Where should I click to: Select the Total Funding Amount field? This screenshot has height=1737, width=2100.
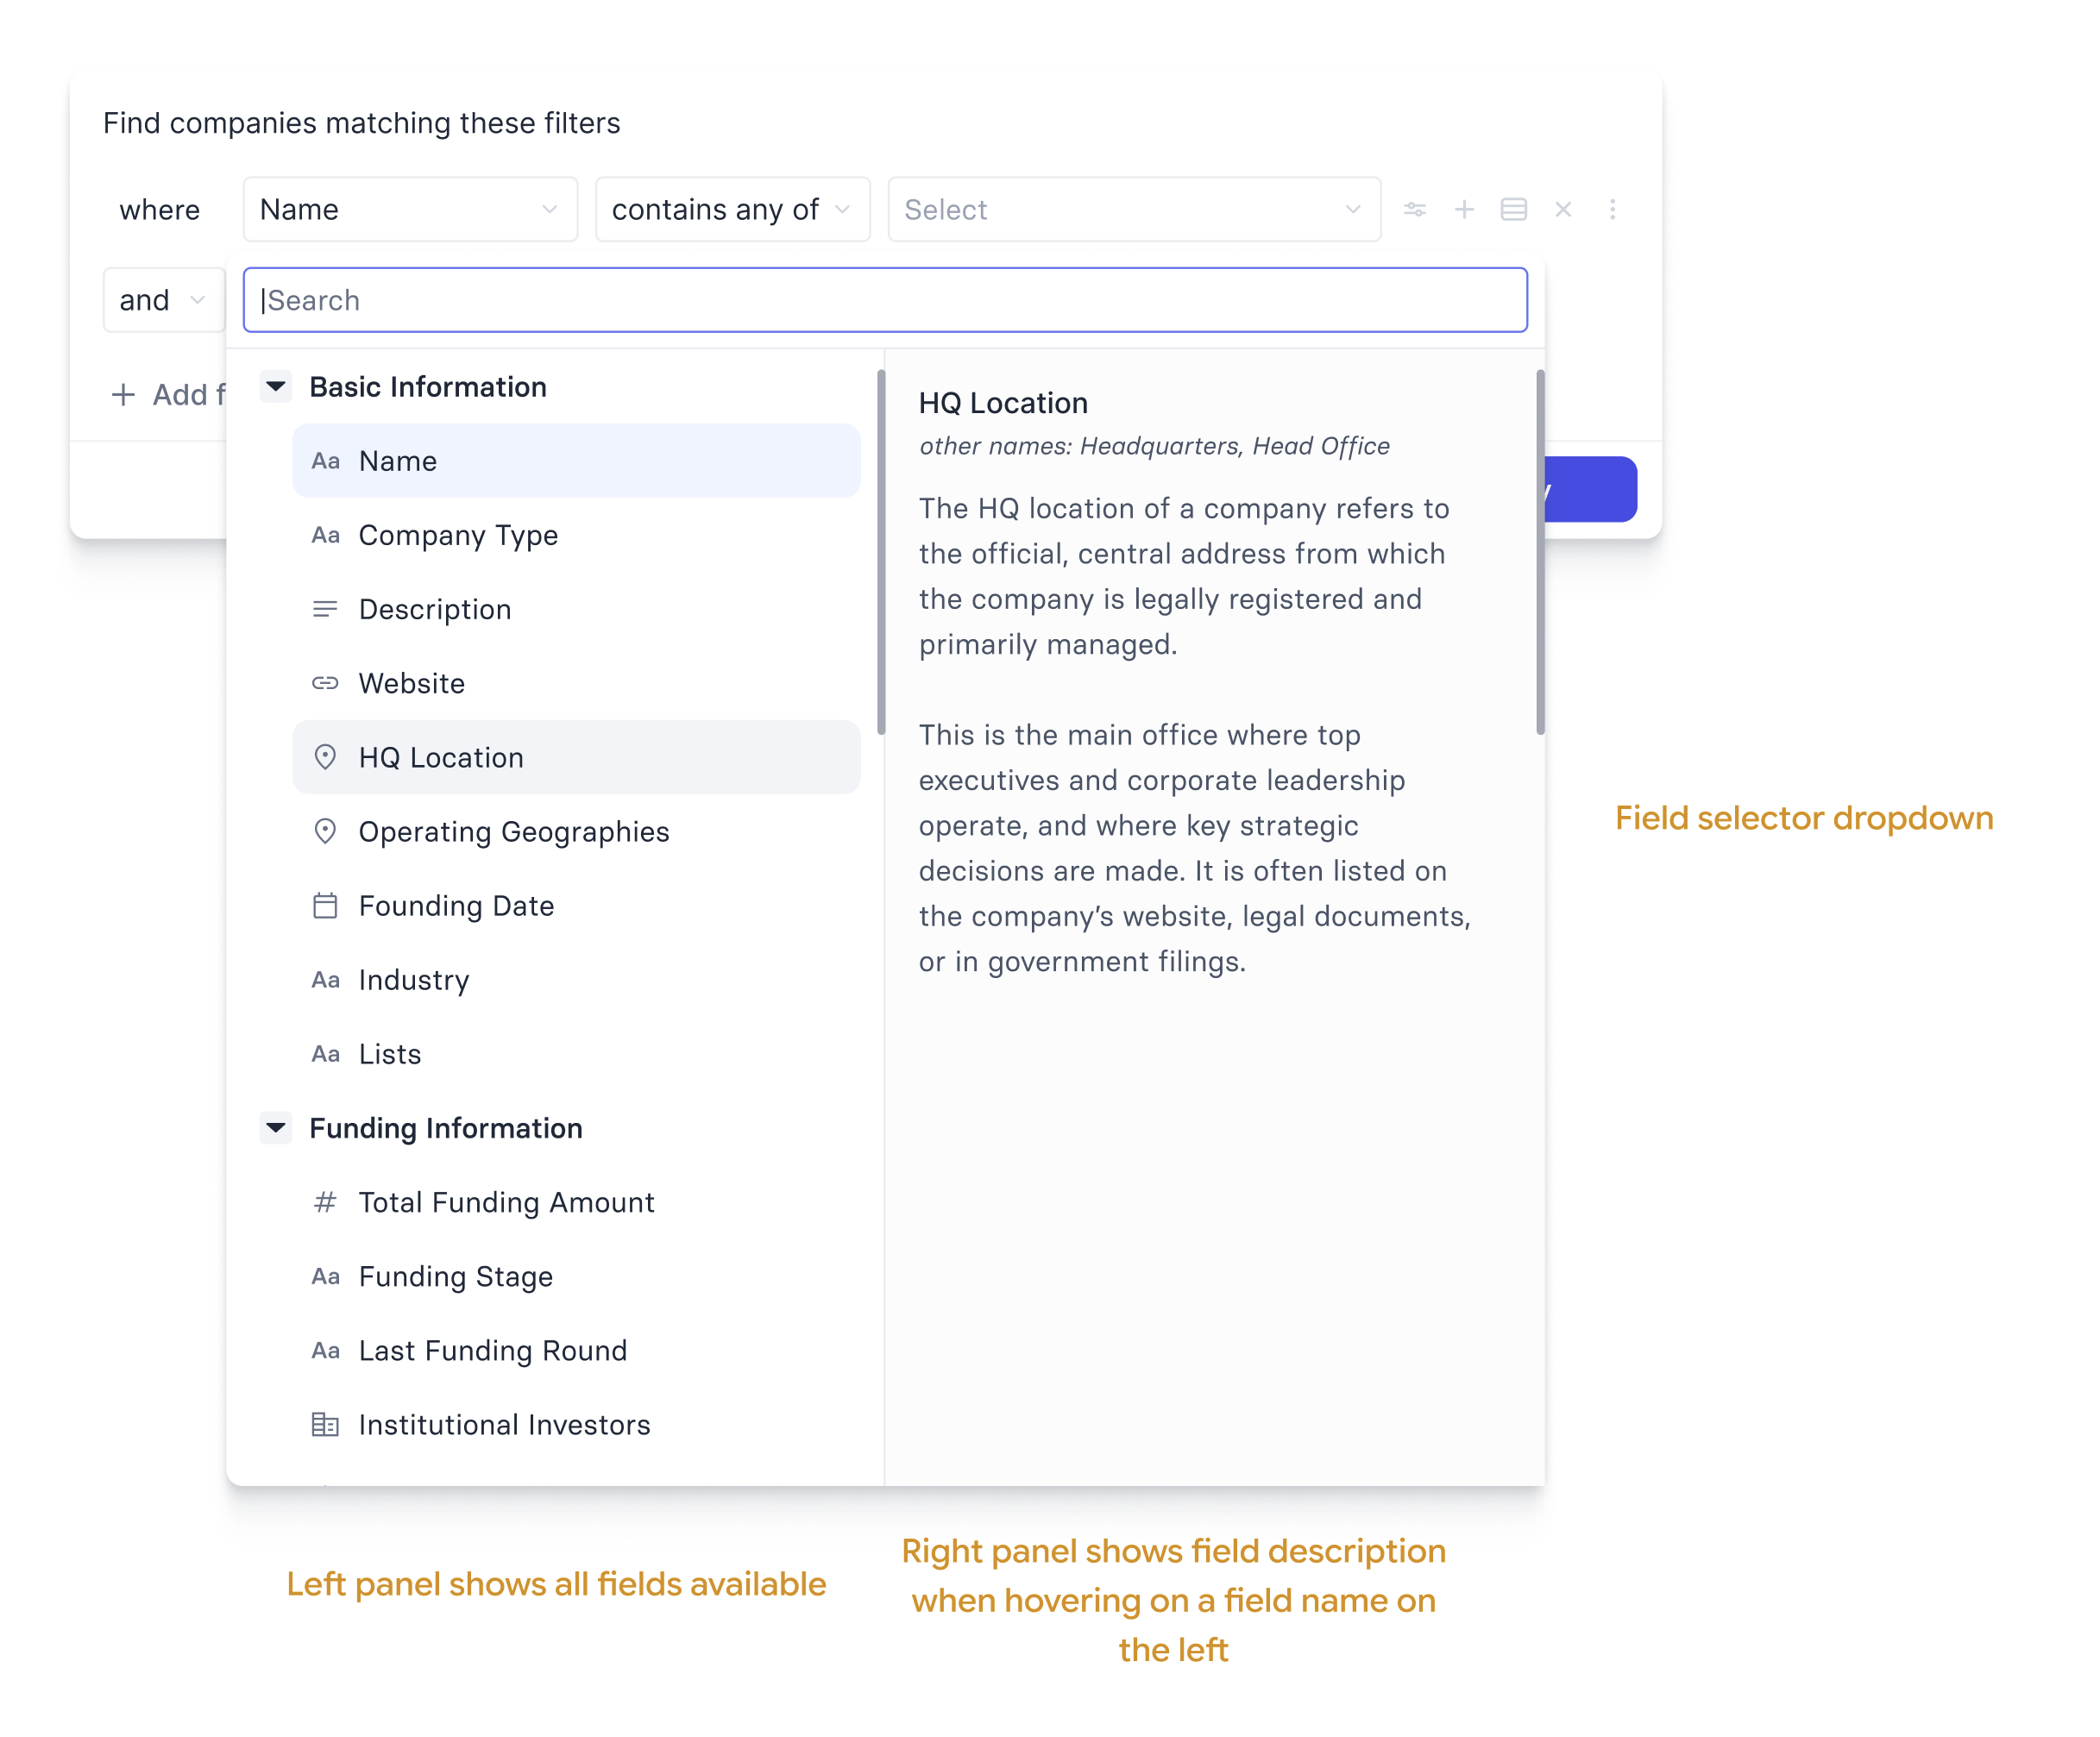point(576,1202)
